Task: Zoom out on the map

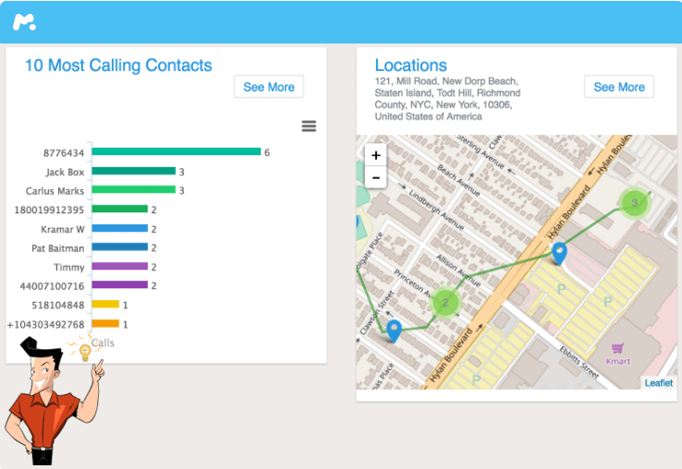Action: (x=375, y=177)
